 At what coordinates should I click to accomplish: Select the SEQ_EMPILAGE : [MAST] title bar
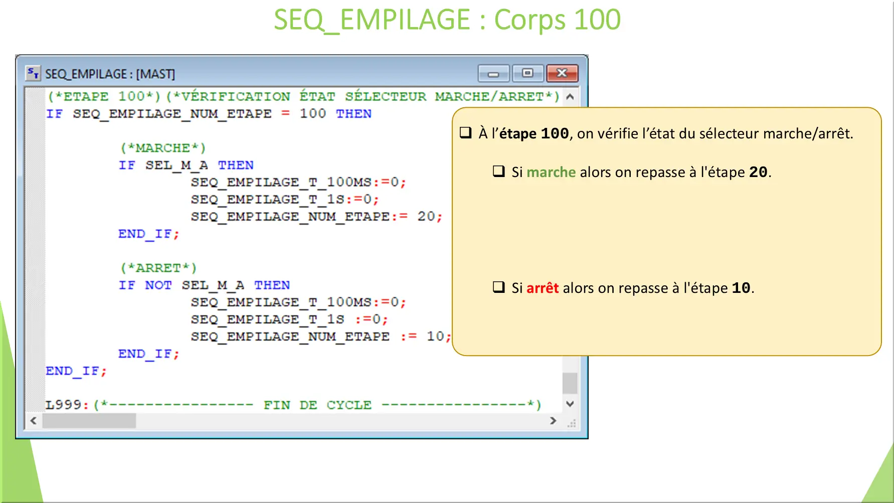point(201,73)
